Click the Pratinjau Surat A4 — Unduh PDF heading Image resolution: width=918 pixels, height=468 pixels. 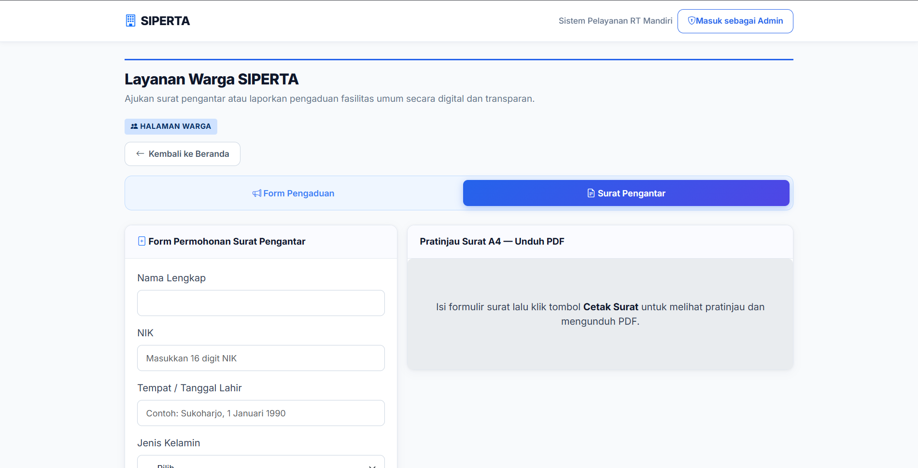coord(492,241)
